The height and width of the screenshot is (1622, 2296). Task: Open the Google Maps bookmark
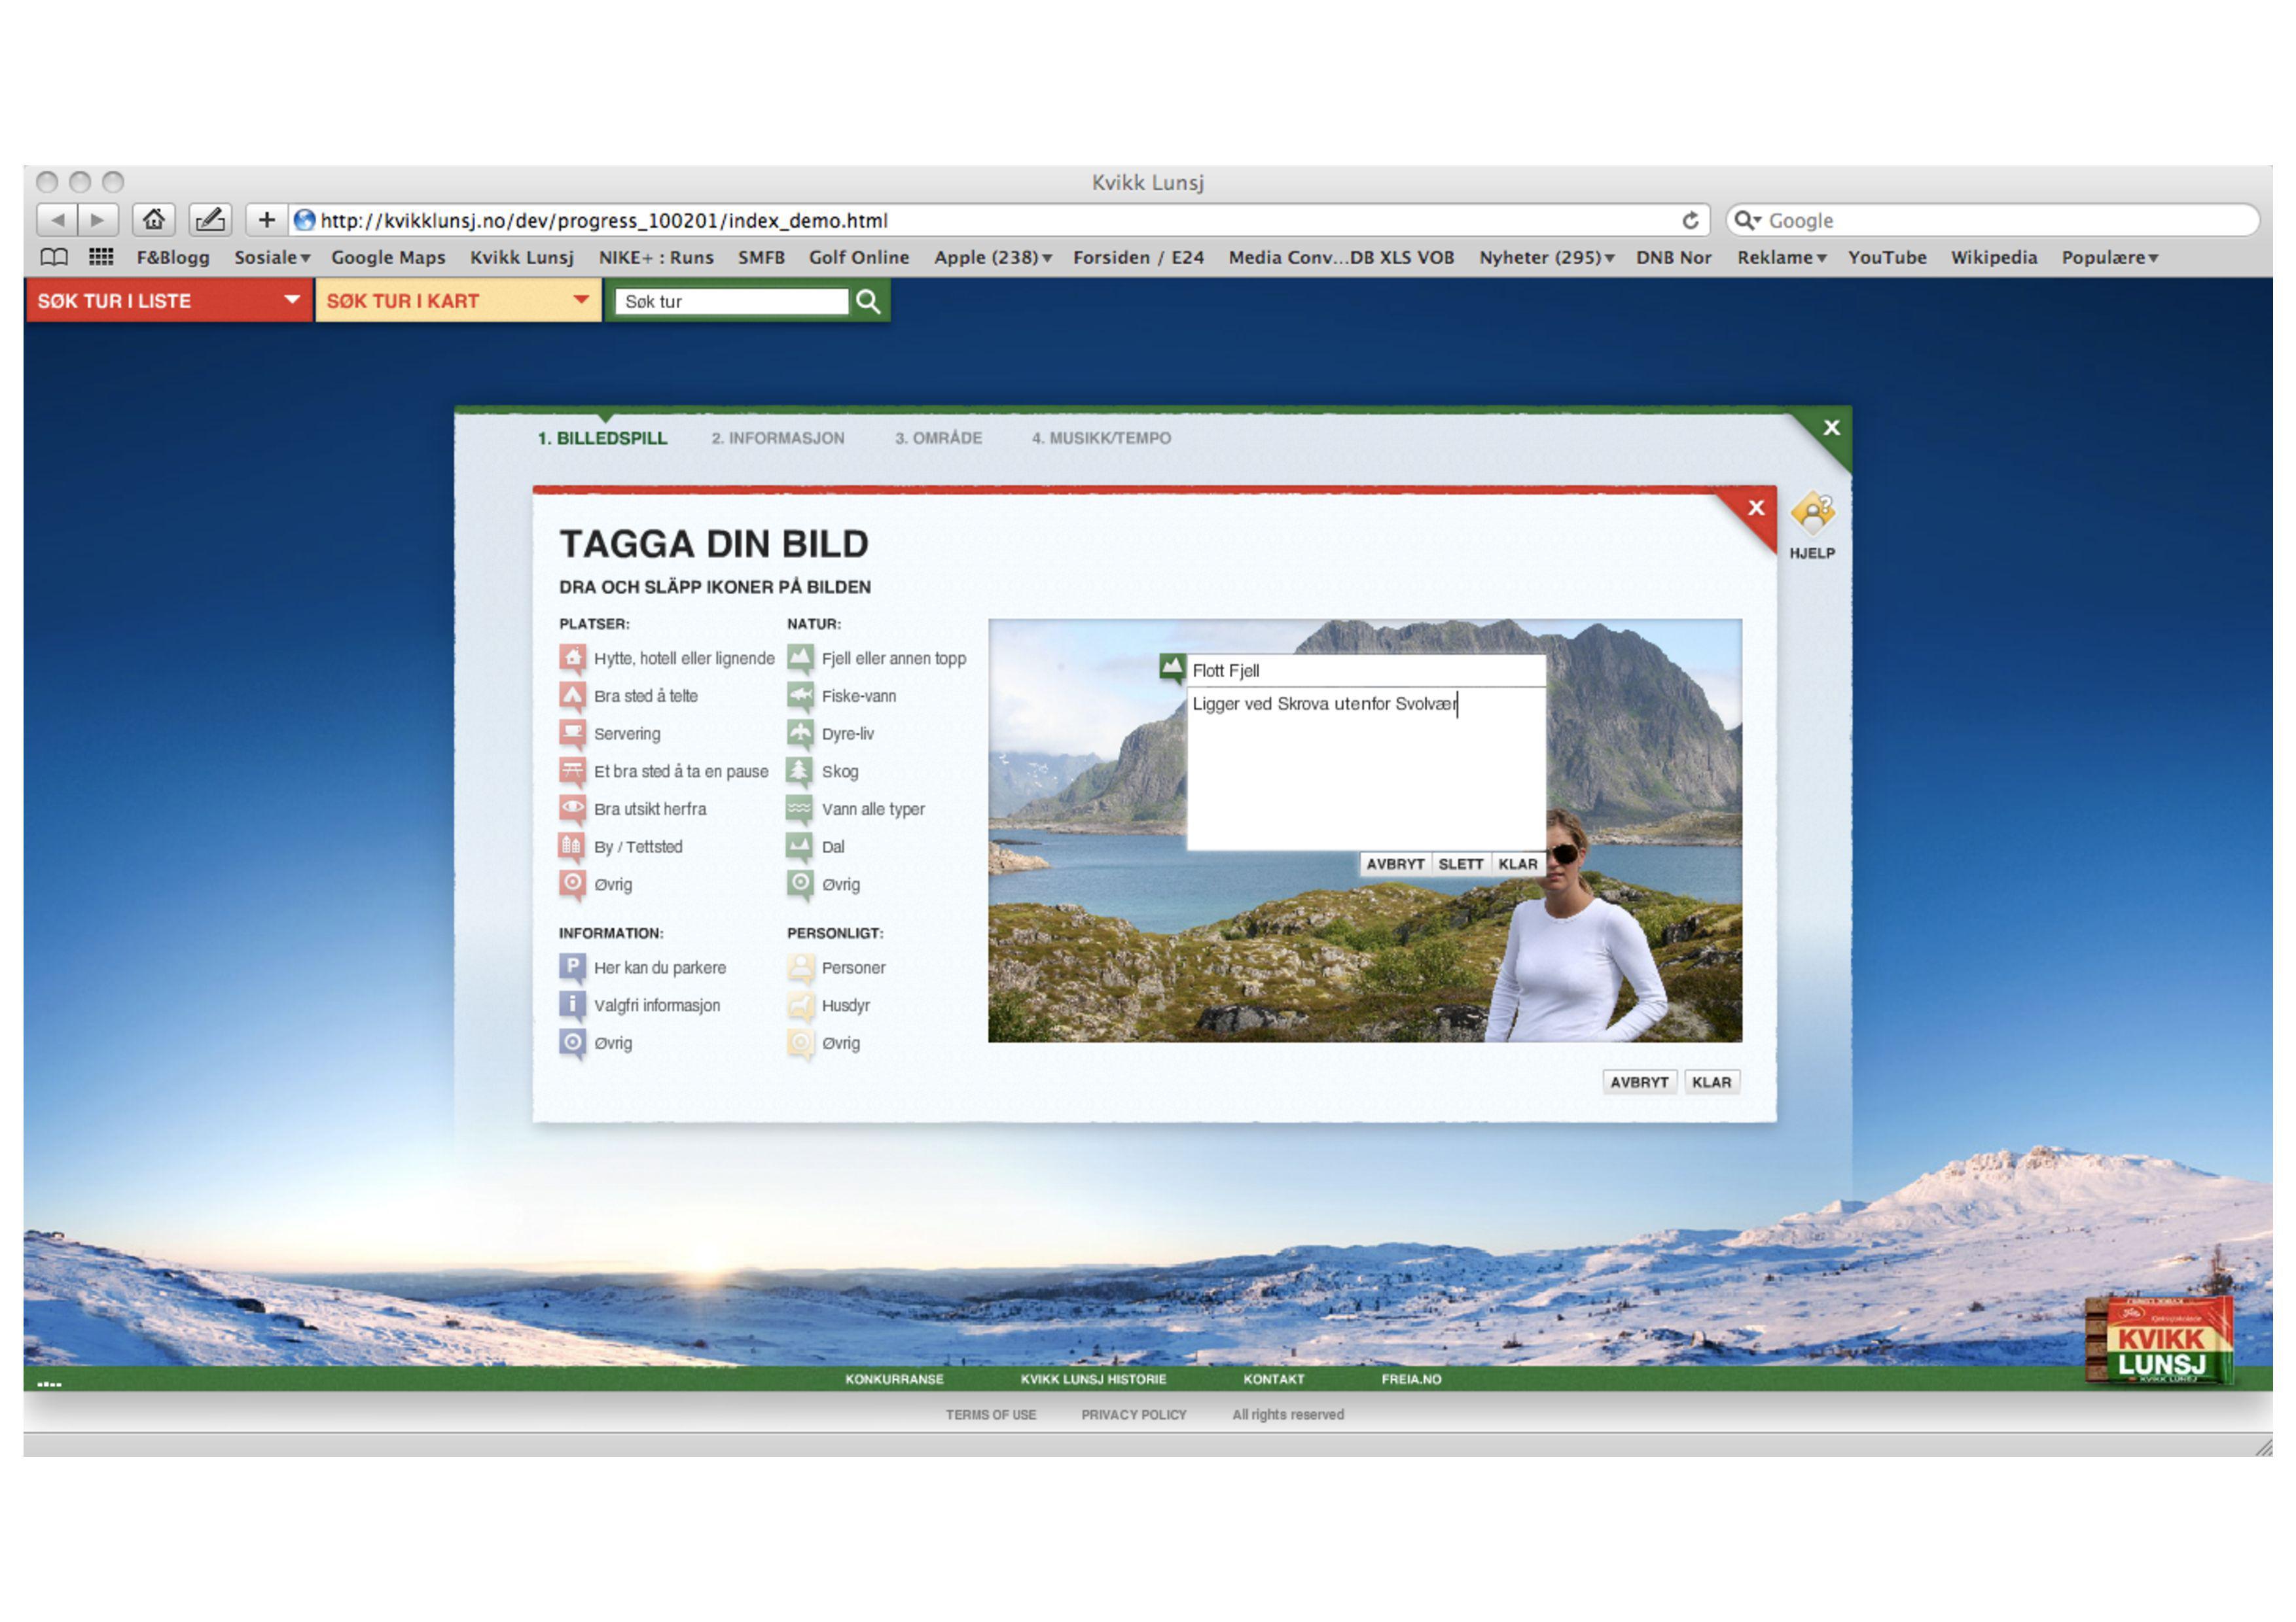(388, 258)
